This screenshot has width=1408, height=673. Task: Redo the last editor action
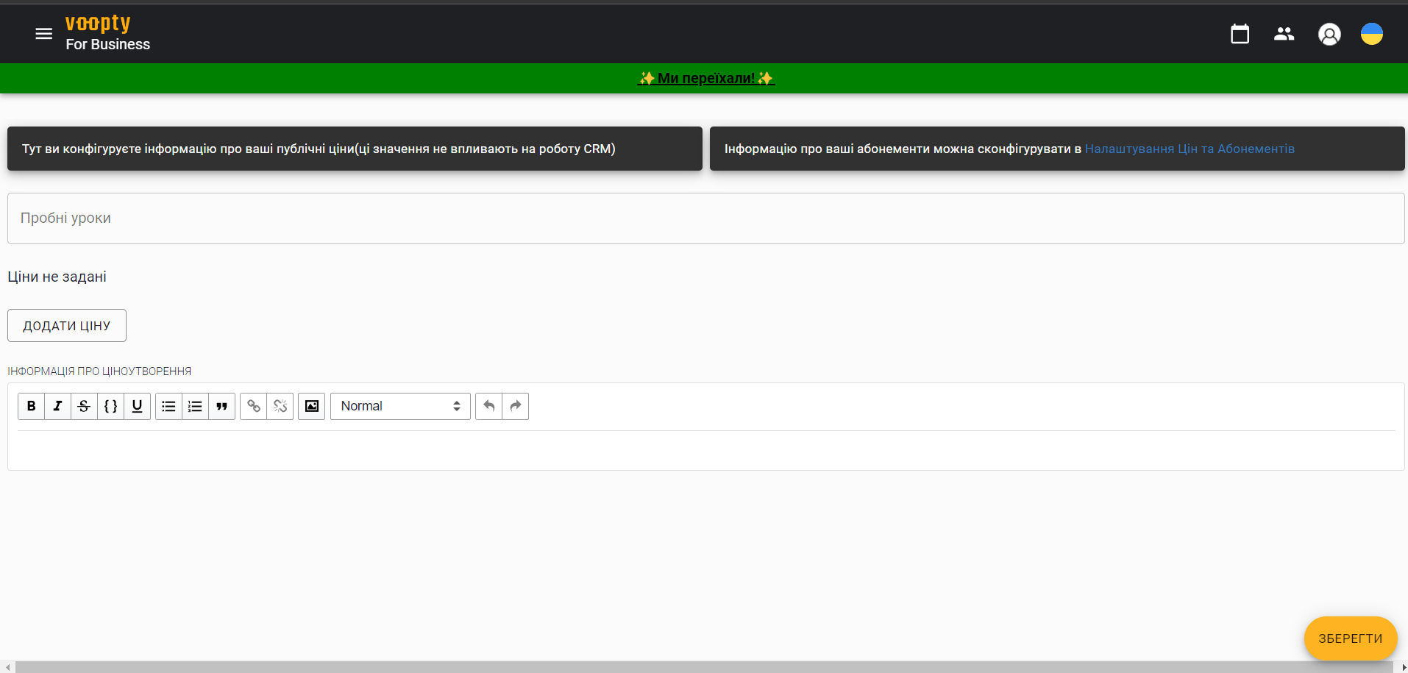coord(514,406)
